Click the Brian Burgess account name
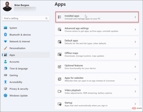The image size is (143, 112). (x=22, y=5)
